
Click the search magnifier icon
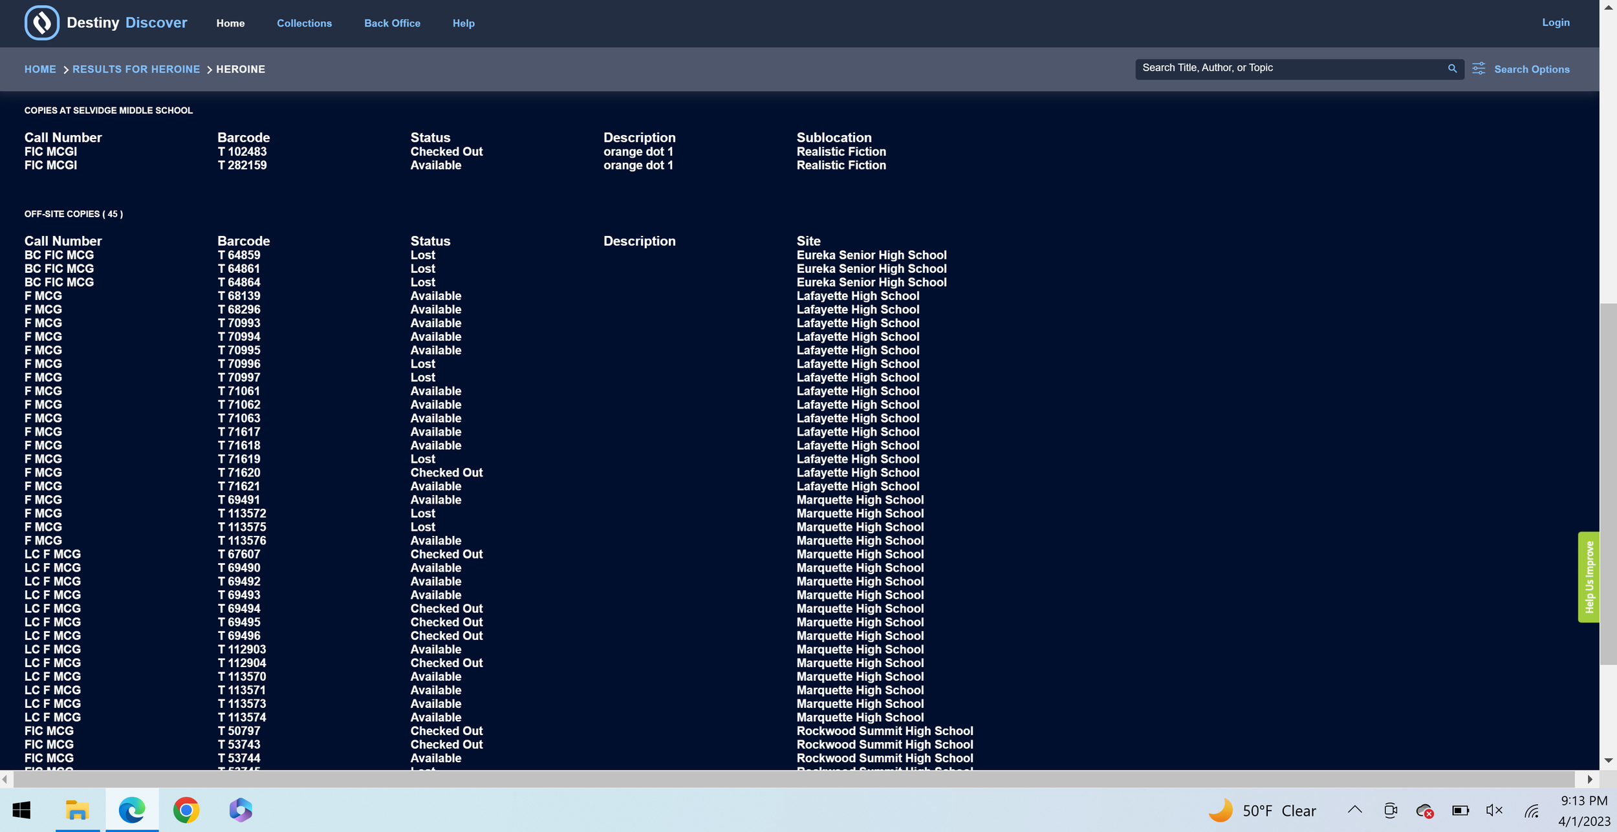tap(1452, 69)
